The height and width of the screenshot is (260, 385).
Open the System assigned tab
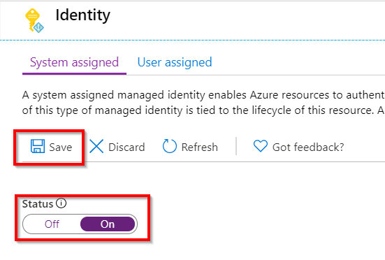click(x=74, y=62)
